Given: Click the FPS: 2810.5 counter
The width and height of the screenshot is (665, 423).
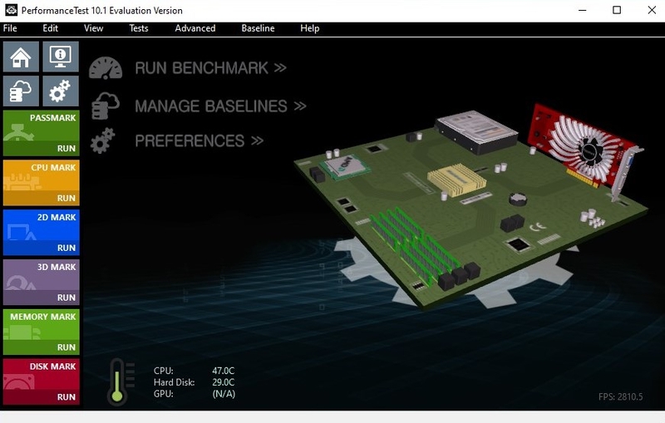Looking at the screenshot, I should coord(620,396).
